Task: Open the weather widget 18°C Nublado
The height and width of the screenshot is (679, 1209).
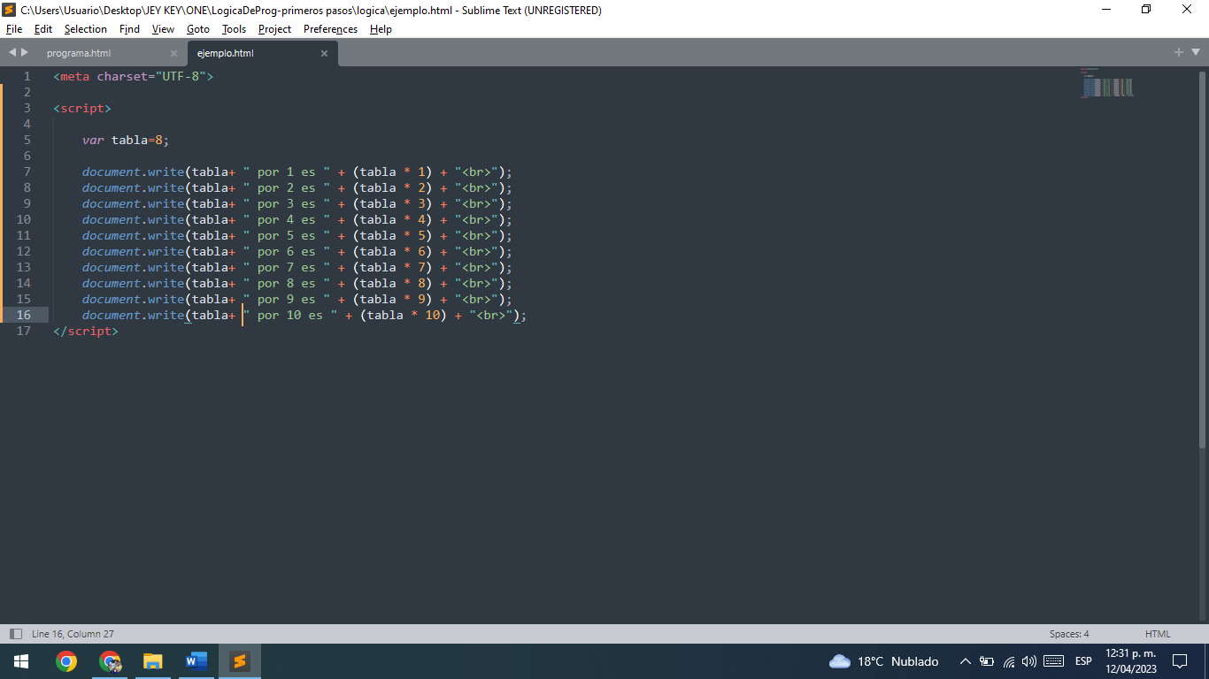Action: click(883, 661)
